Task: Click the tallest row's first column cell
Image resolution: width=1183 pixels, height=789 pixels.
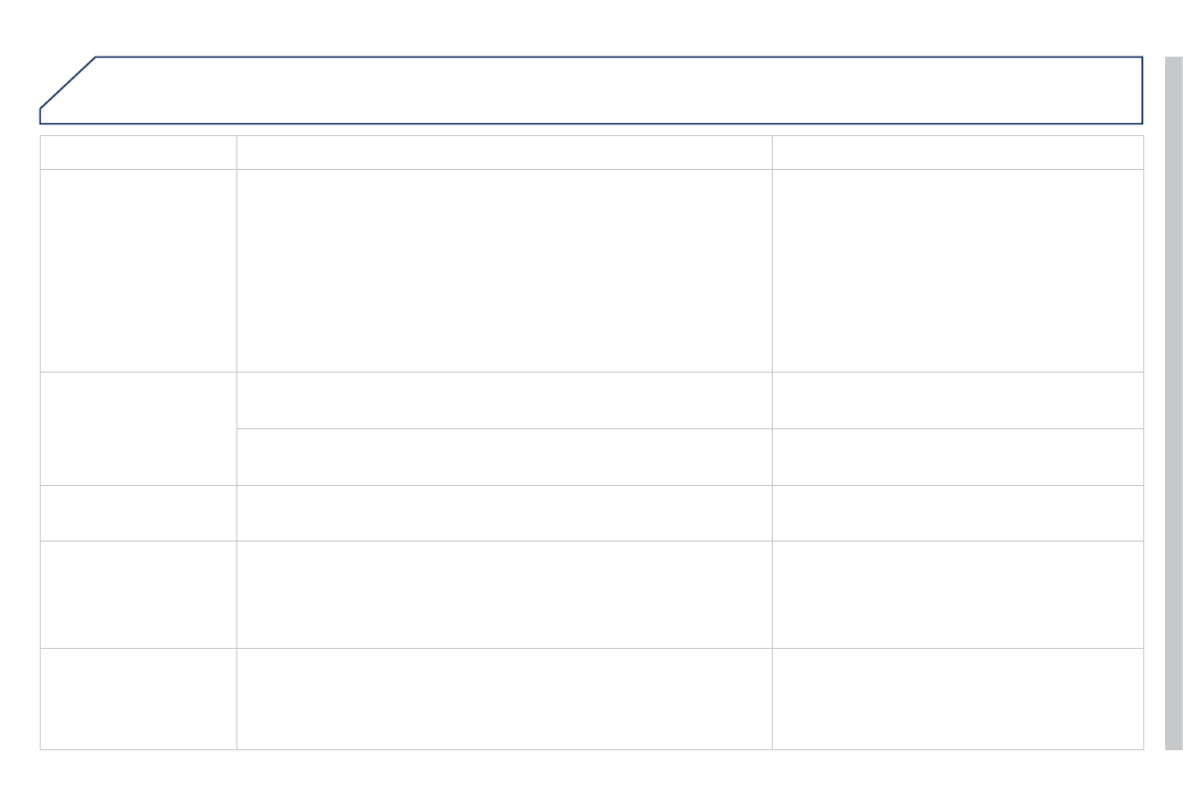Action: click(x=138, y=270)
